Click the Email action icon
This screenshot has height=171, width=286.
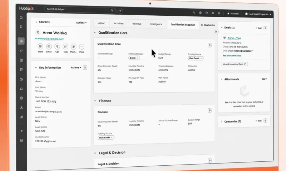pos(49,47)
